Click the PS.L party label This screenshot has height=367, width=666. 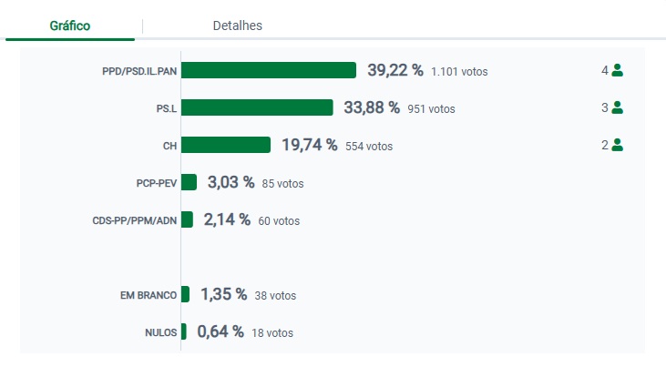pyautogui.click(x=166, y=108)
